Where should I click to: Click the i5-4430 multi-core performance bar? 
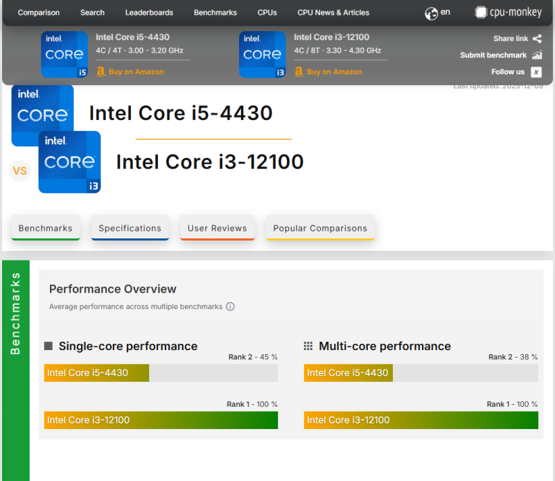pos(348,373)
